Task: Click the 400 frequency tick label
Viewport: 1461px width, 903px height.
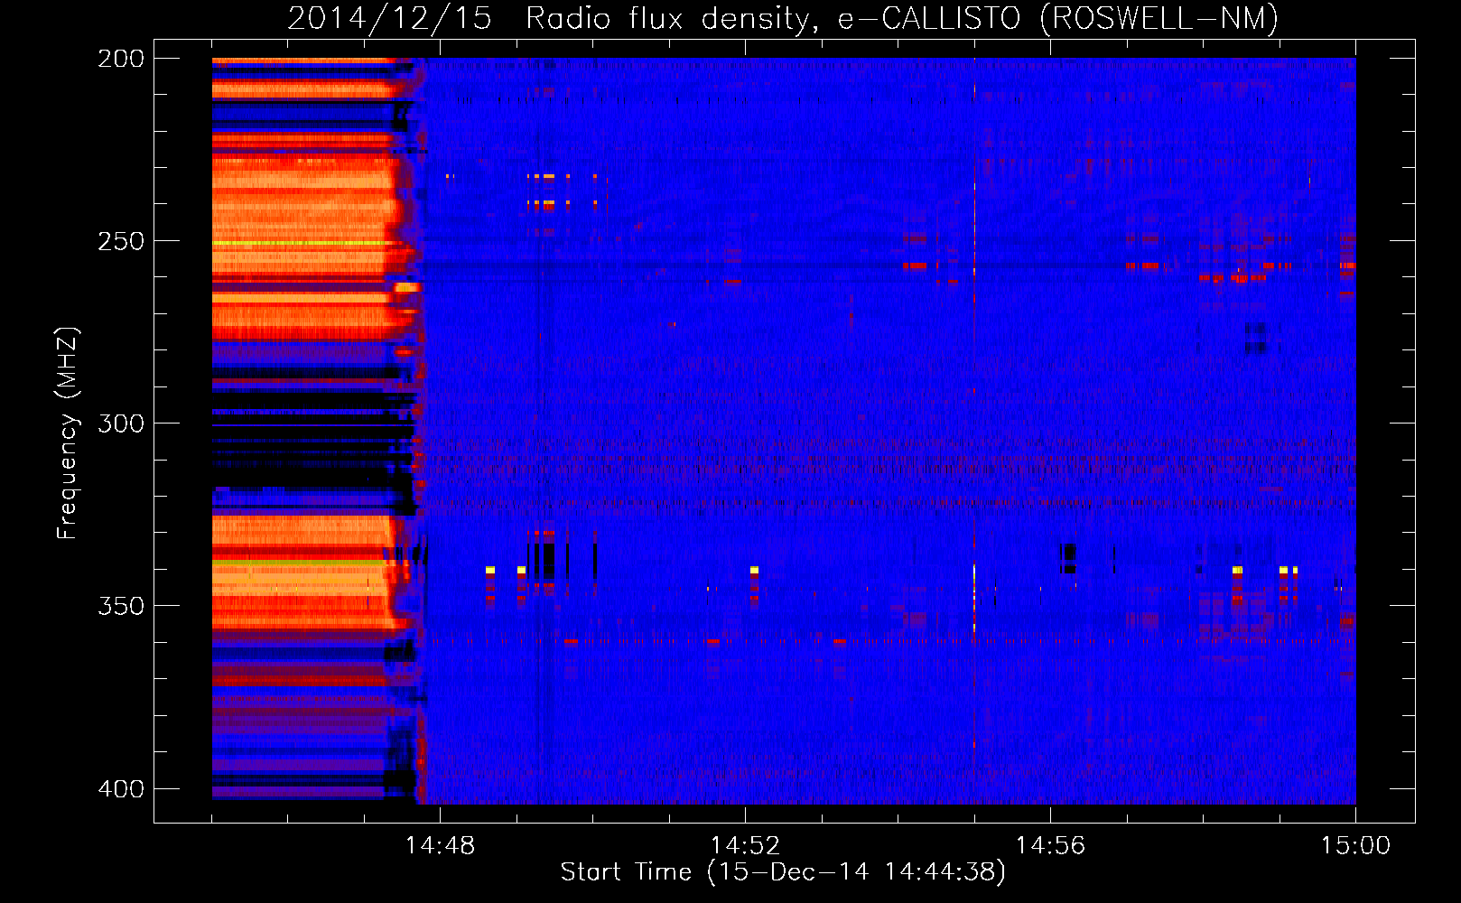Action: point(121,789)
